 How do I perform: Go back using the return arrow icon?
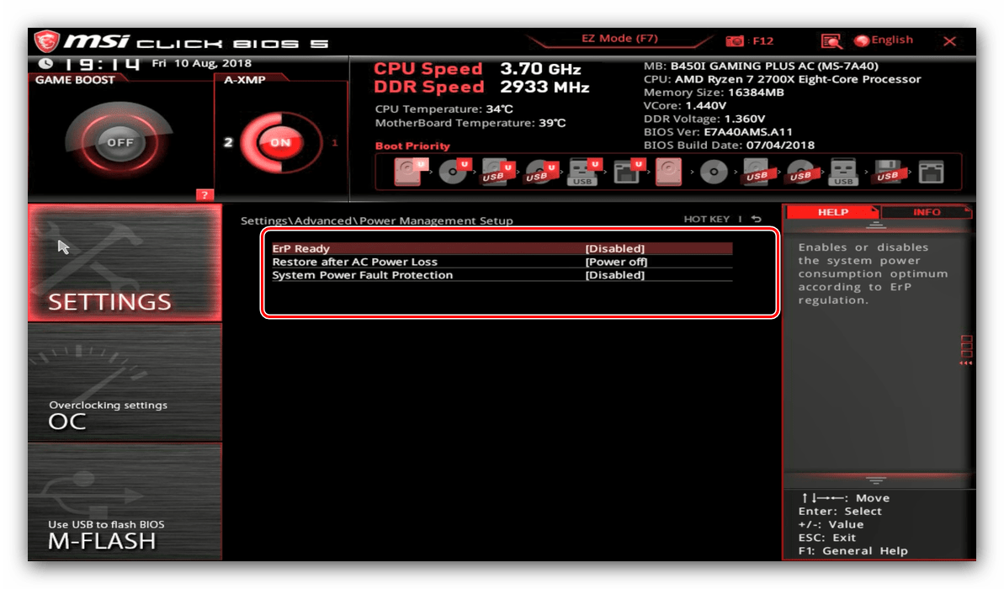pyautogui.click(x=757, y=219)
